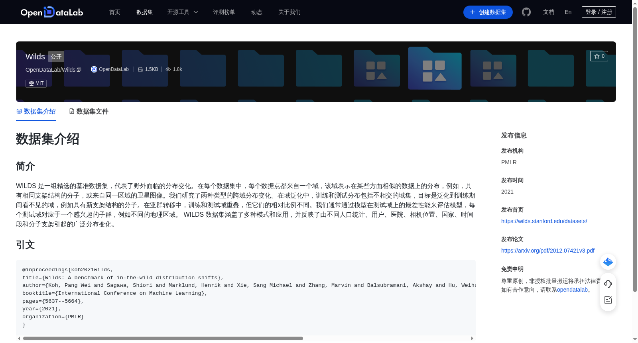Click the 2021 publish year value

click(x=507, y=192)
